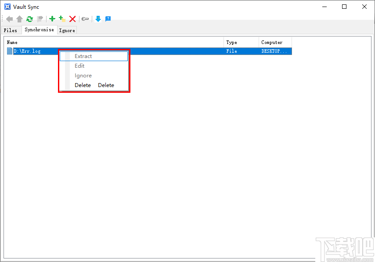
Task: Open help with blue question bubble
Action: (x=108, y=18)
